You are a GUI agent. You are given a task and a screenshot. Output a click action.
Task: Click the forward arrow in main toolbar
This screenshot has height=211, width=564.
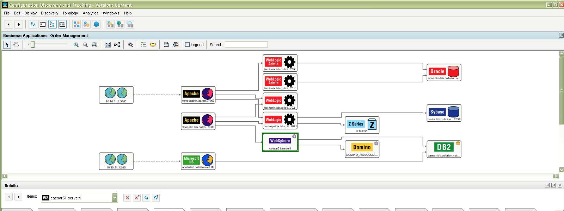point(19,24)
